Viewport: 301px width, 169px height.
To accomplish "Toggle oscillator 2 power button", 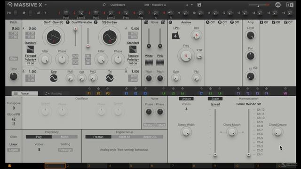I will tap(96, 22).
